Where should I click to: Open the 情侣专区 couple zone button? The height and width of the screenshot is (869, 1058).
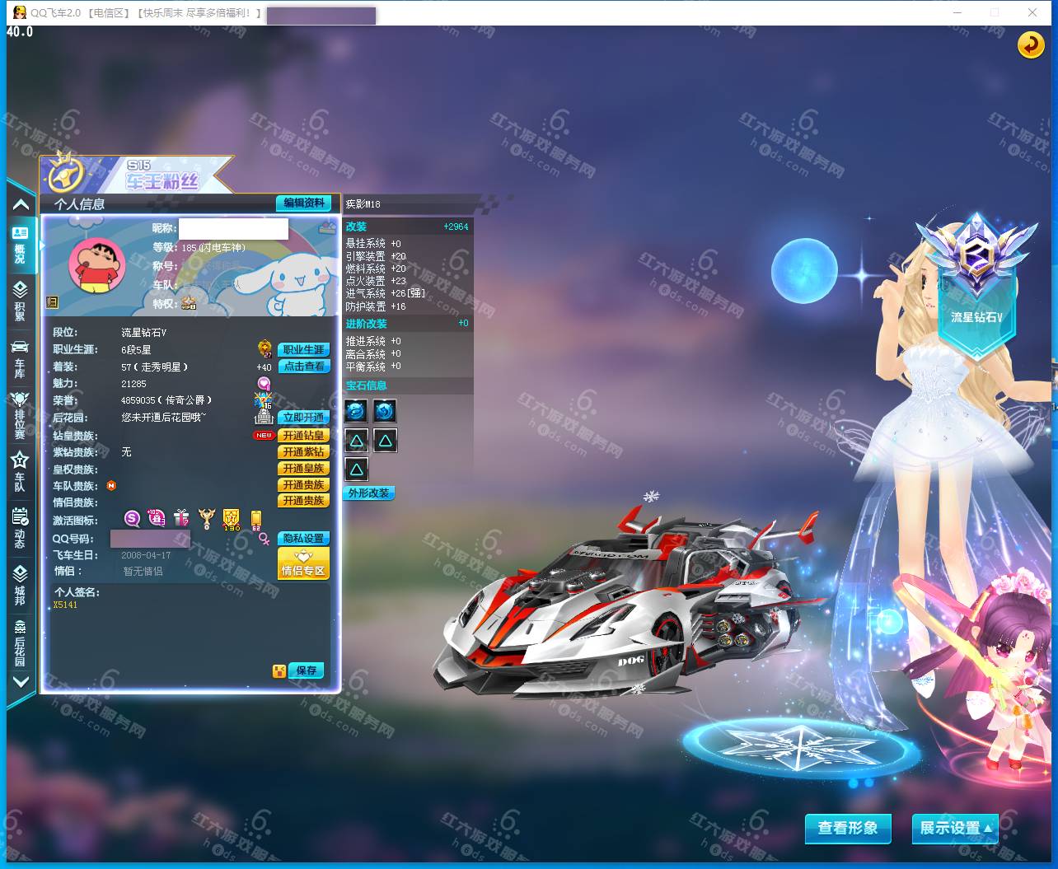coord(303,564)
